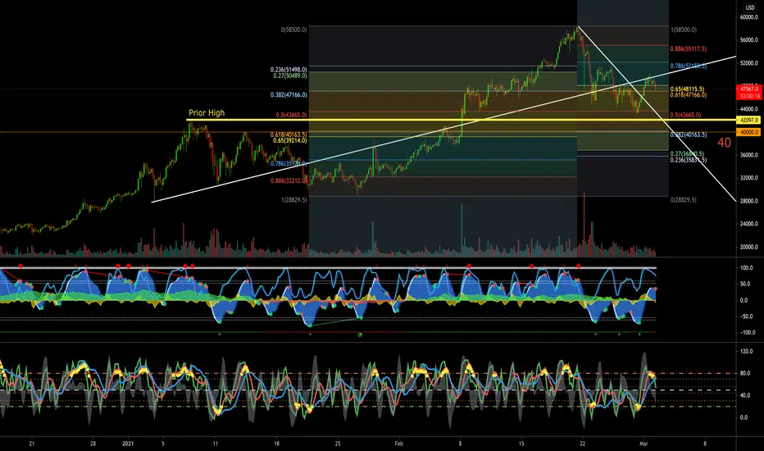Viewport: 764px width, 451px height.
Task: Click Fibonacci label 0.65(39214.0)
Action: point(290,140)
